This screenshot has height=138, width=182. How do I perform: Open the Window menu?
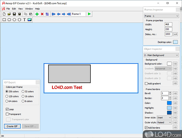click(x=29, y=9)
